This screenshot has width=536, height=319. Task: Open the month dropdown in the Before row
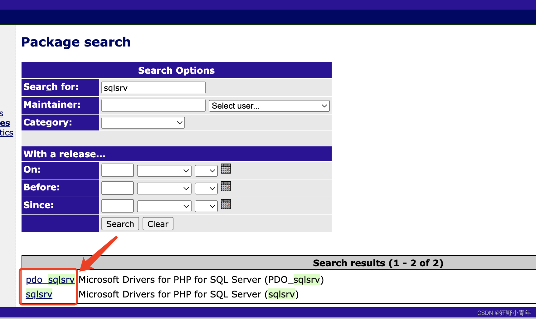tap(164, 188)
